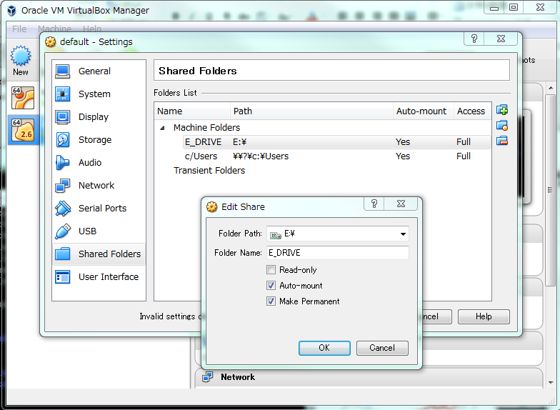Open USB settings category
This screenshot has height=410, width=560.
99,231
